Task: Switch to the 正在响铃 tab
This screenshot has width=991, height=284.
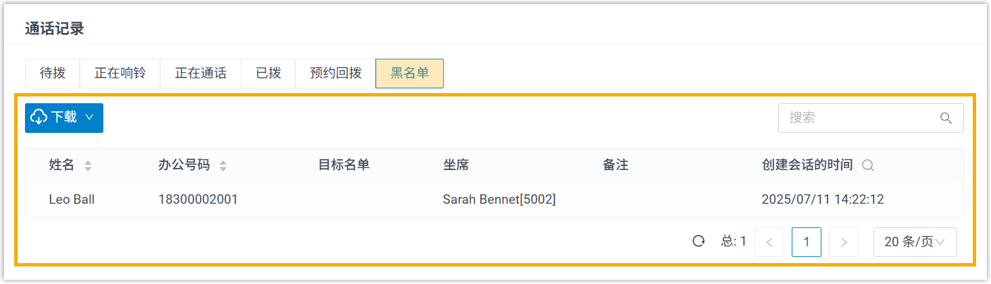Action: 120,74
